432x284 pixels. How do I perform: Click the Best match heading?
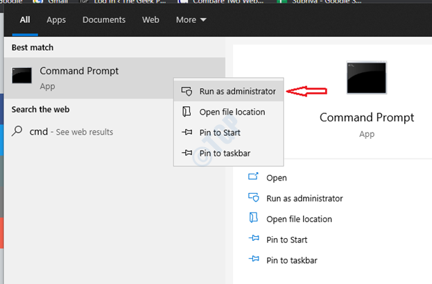pyautogui.click(x=33, y=47)
